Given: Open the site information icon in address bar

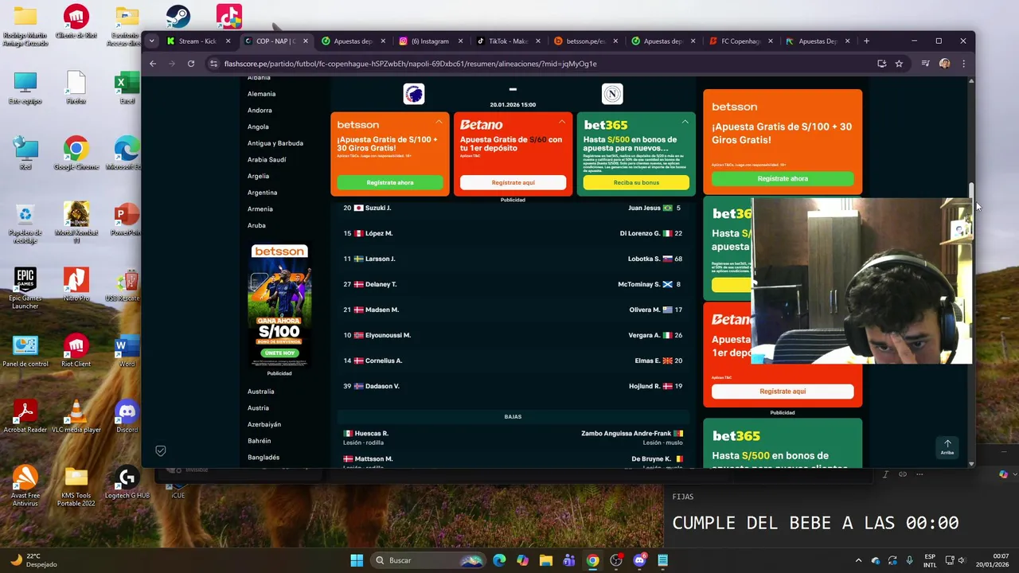Looking at the screenshot, I should 213,64.
